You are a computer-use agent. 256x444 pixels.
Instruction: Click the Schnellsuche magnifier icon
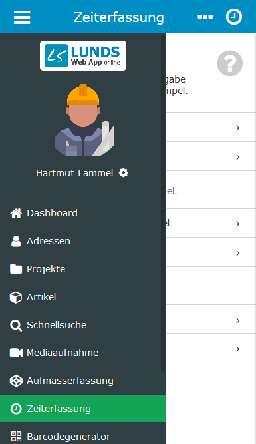tap(16, 325)
